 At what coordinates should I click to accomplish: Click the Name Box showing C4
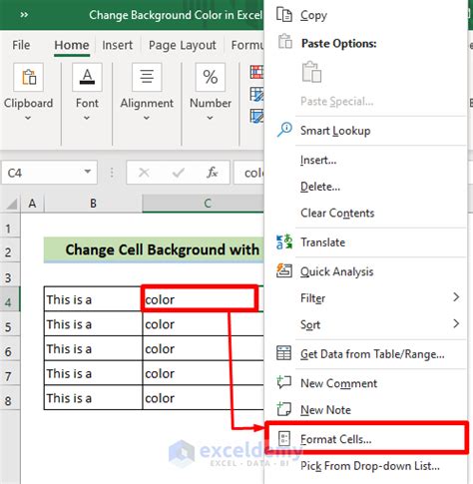[49, 173]
